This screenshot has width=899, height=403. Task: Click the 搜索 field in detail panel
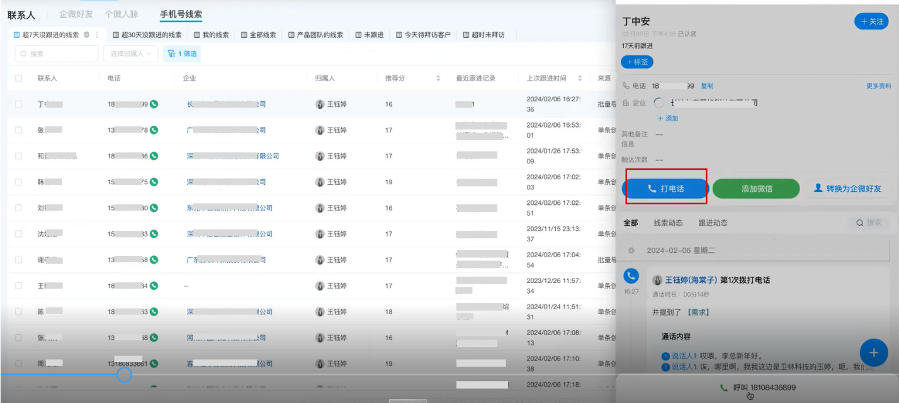(x=868, y=223)
